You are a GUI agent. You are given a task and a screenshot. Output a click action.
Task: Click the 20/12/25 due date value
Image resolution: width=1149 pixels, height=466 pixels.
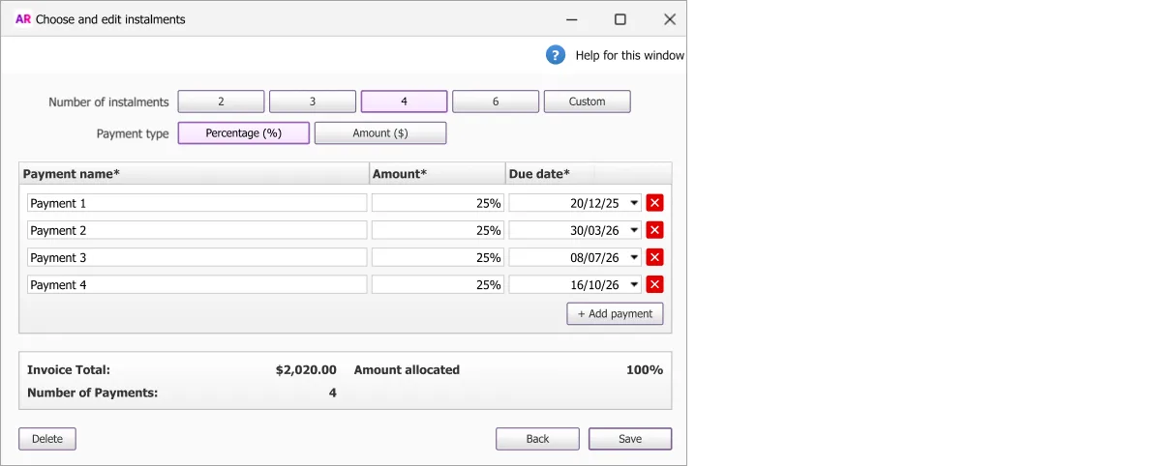[594, 203]
